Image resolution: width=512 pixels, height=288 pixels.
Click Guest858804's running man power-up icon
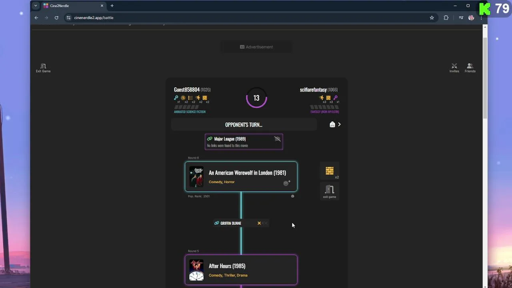[x=198, y=98]
